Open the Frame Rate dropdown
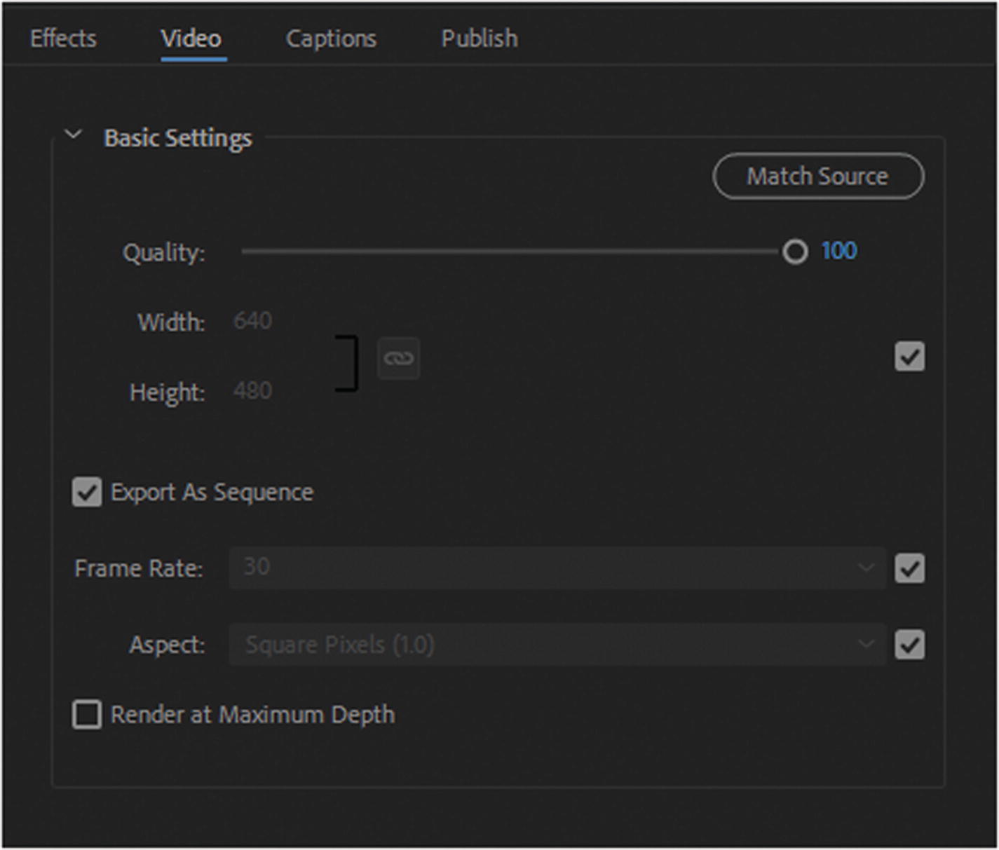Viewport: 999px width, 850px height. click(x=557, y=568)
